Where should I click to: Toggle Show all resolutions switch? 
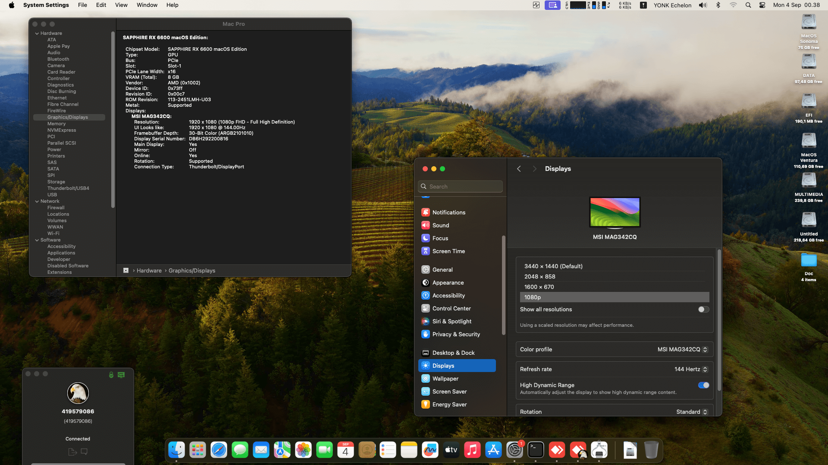(703, 309)
